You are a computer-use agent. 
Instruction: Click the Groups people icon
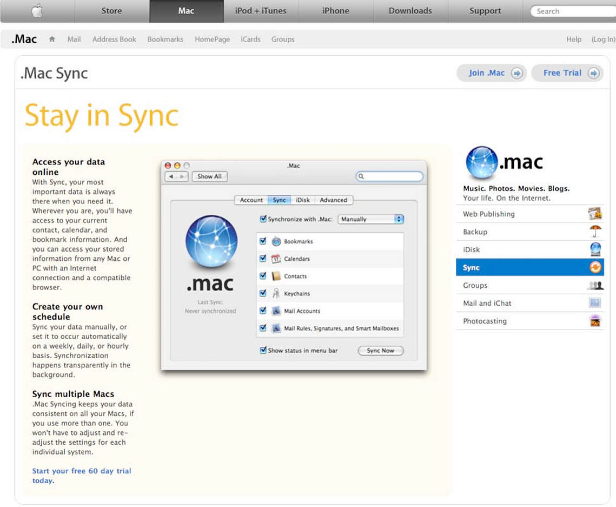pos(595,285)
